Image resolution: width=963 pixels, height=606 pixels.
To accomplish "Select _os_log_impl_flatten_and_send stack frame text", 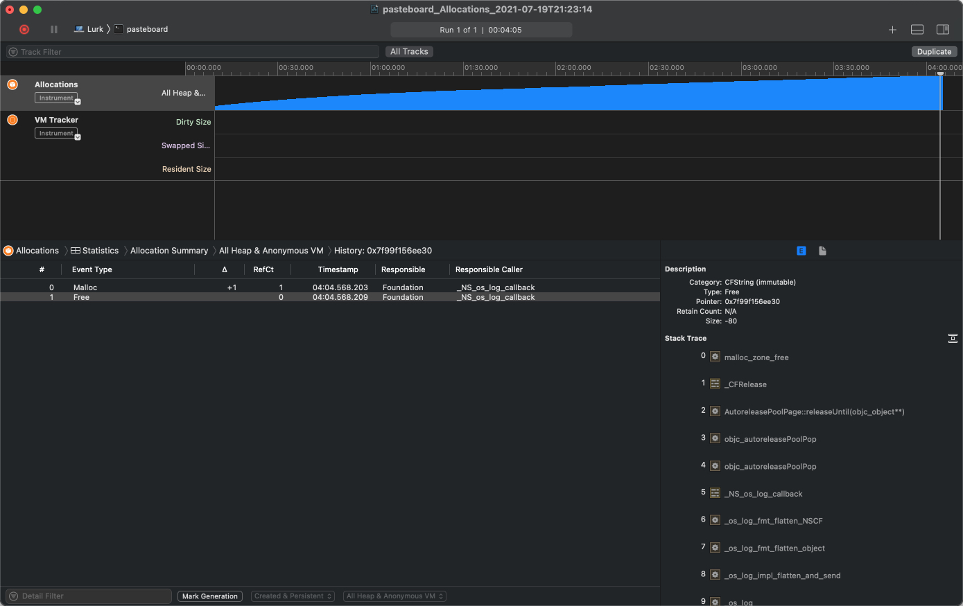I will point(782,576).
